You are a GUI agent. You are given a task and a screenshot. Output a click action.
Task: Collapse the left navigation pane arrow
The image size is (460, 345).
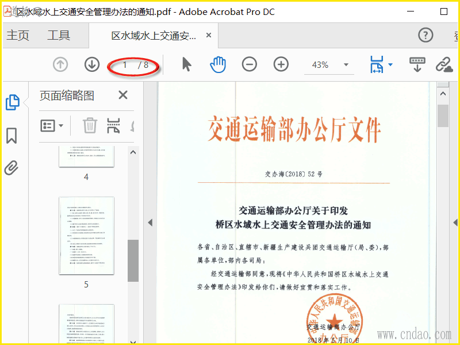(150, 223)
